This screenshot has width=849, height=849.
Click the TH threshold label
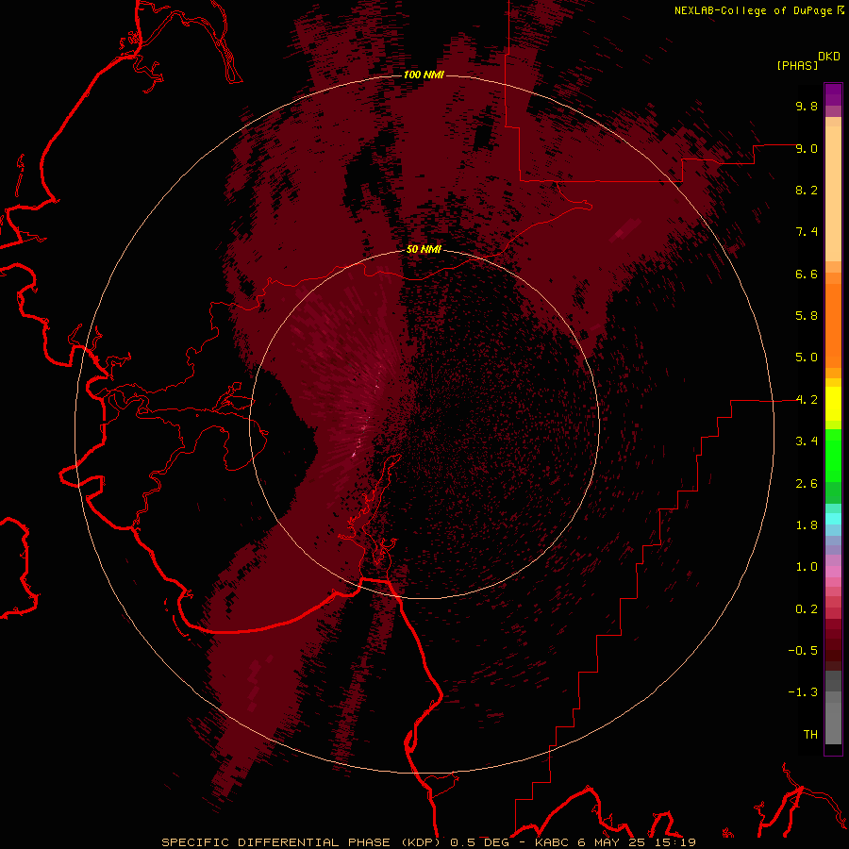click(810, 734)
